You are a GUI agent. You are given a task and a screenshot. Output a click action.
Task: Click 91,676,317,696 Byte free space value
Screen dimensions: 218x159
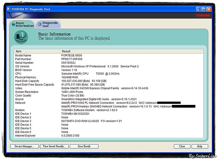pyautogui.click(x=83, y=85)
